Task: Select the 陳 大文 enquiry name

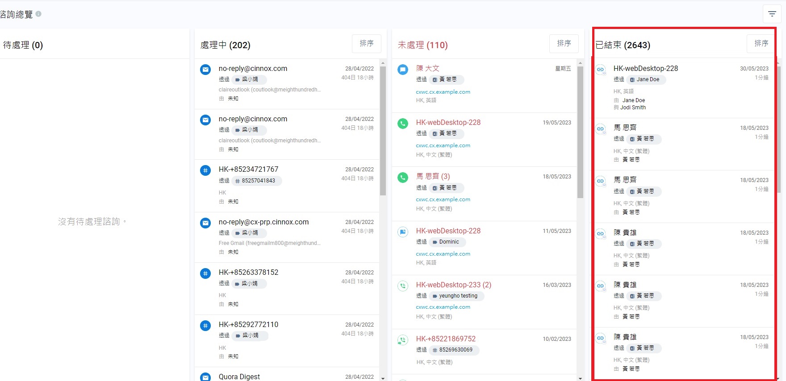Action: click(428, 69)
